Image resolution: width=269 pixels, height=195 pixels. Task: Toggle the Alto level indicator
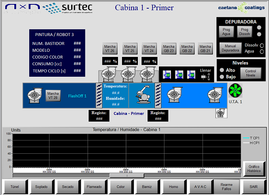(x=221, y=70)
